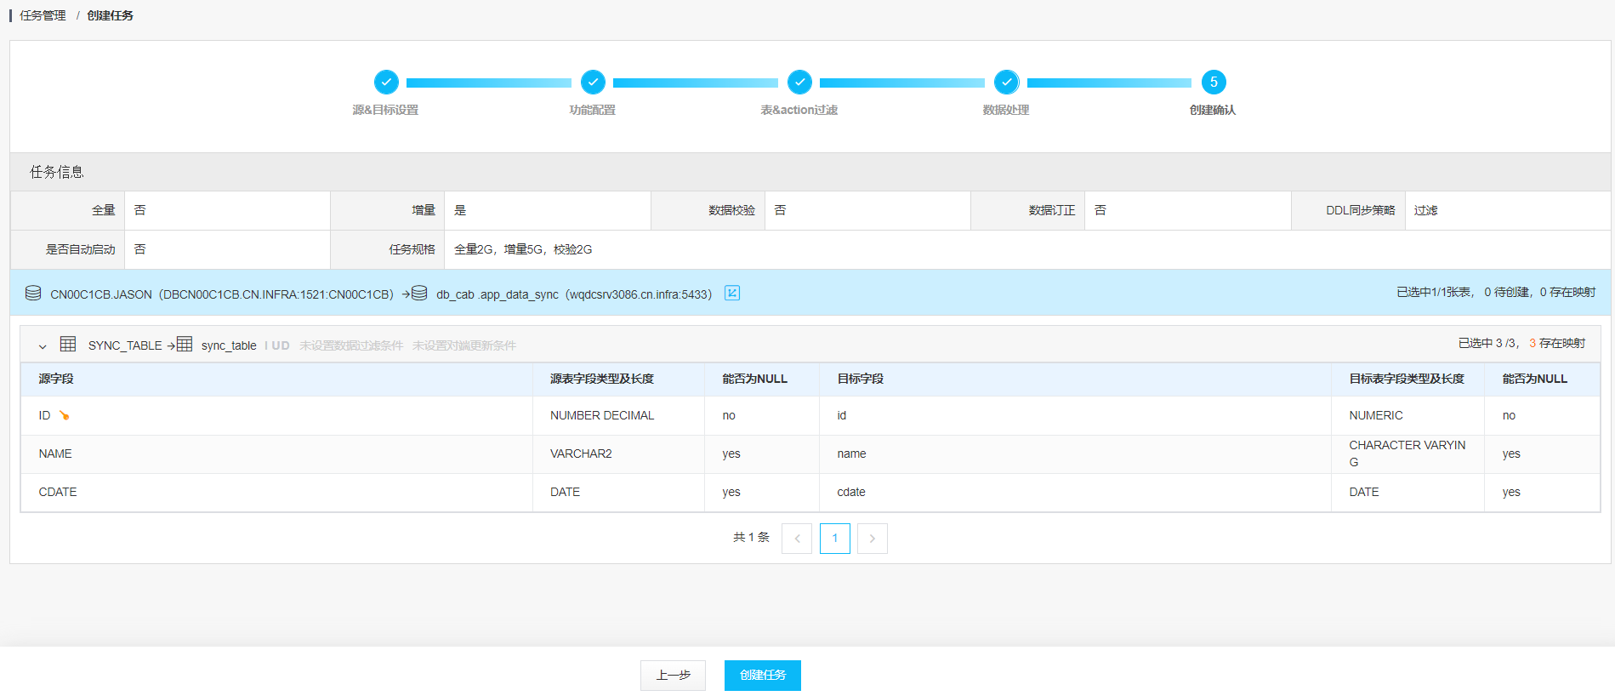The image size is (1615, 696).
Task: Click the 是否自动启动 label
Action: (x=81, y=249)
